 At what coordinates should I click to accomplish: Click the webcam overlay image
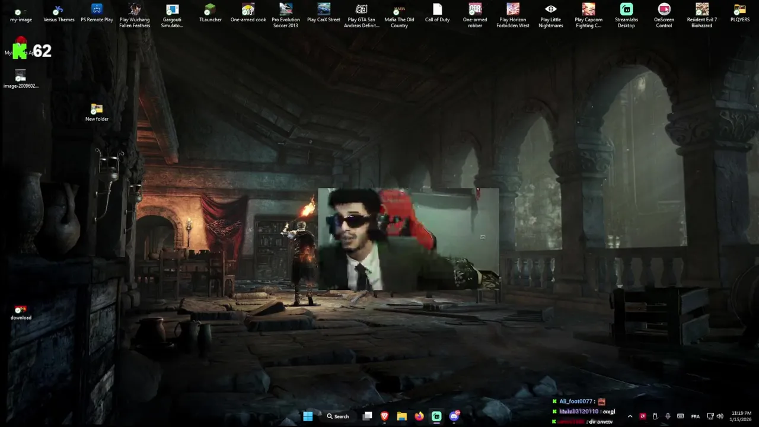(x=409, y=240)
